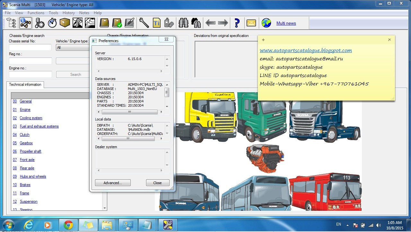Click the Close button in Preferences
The image size is (411, 232).
click(x=157, y=183)
